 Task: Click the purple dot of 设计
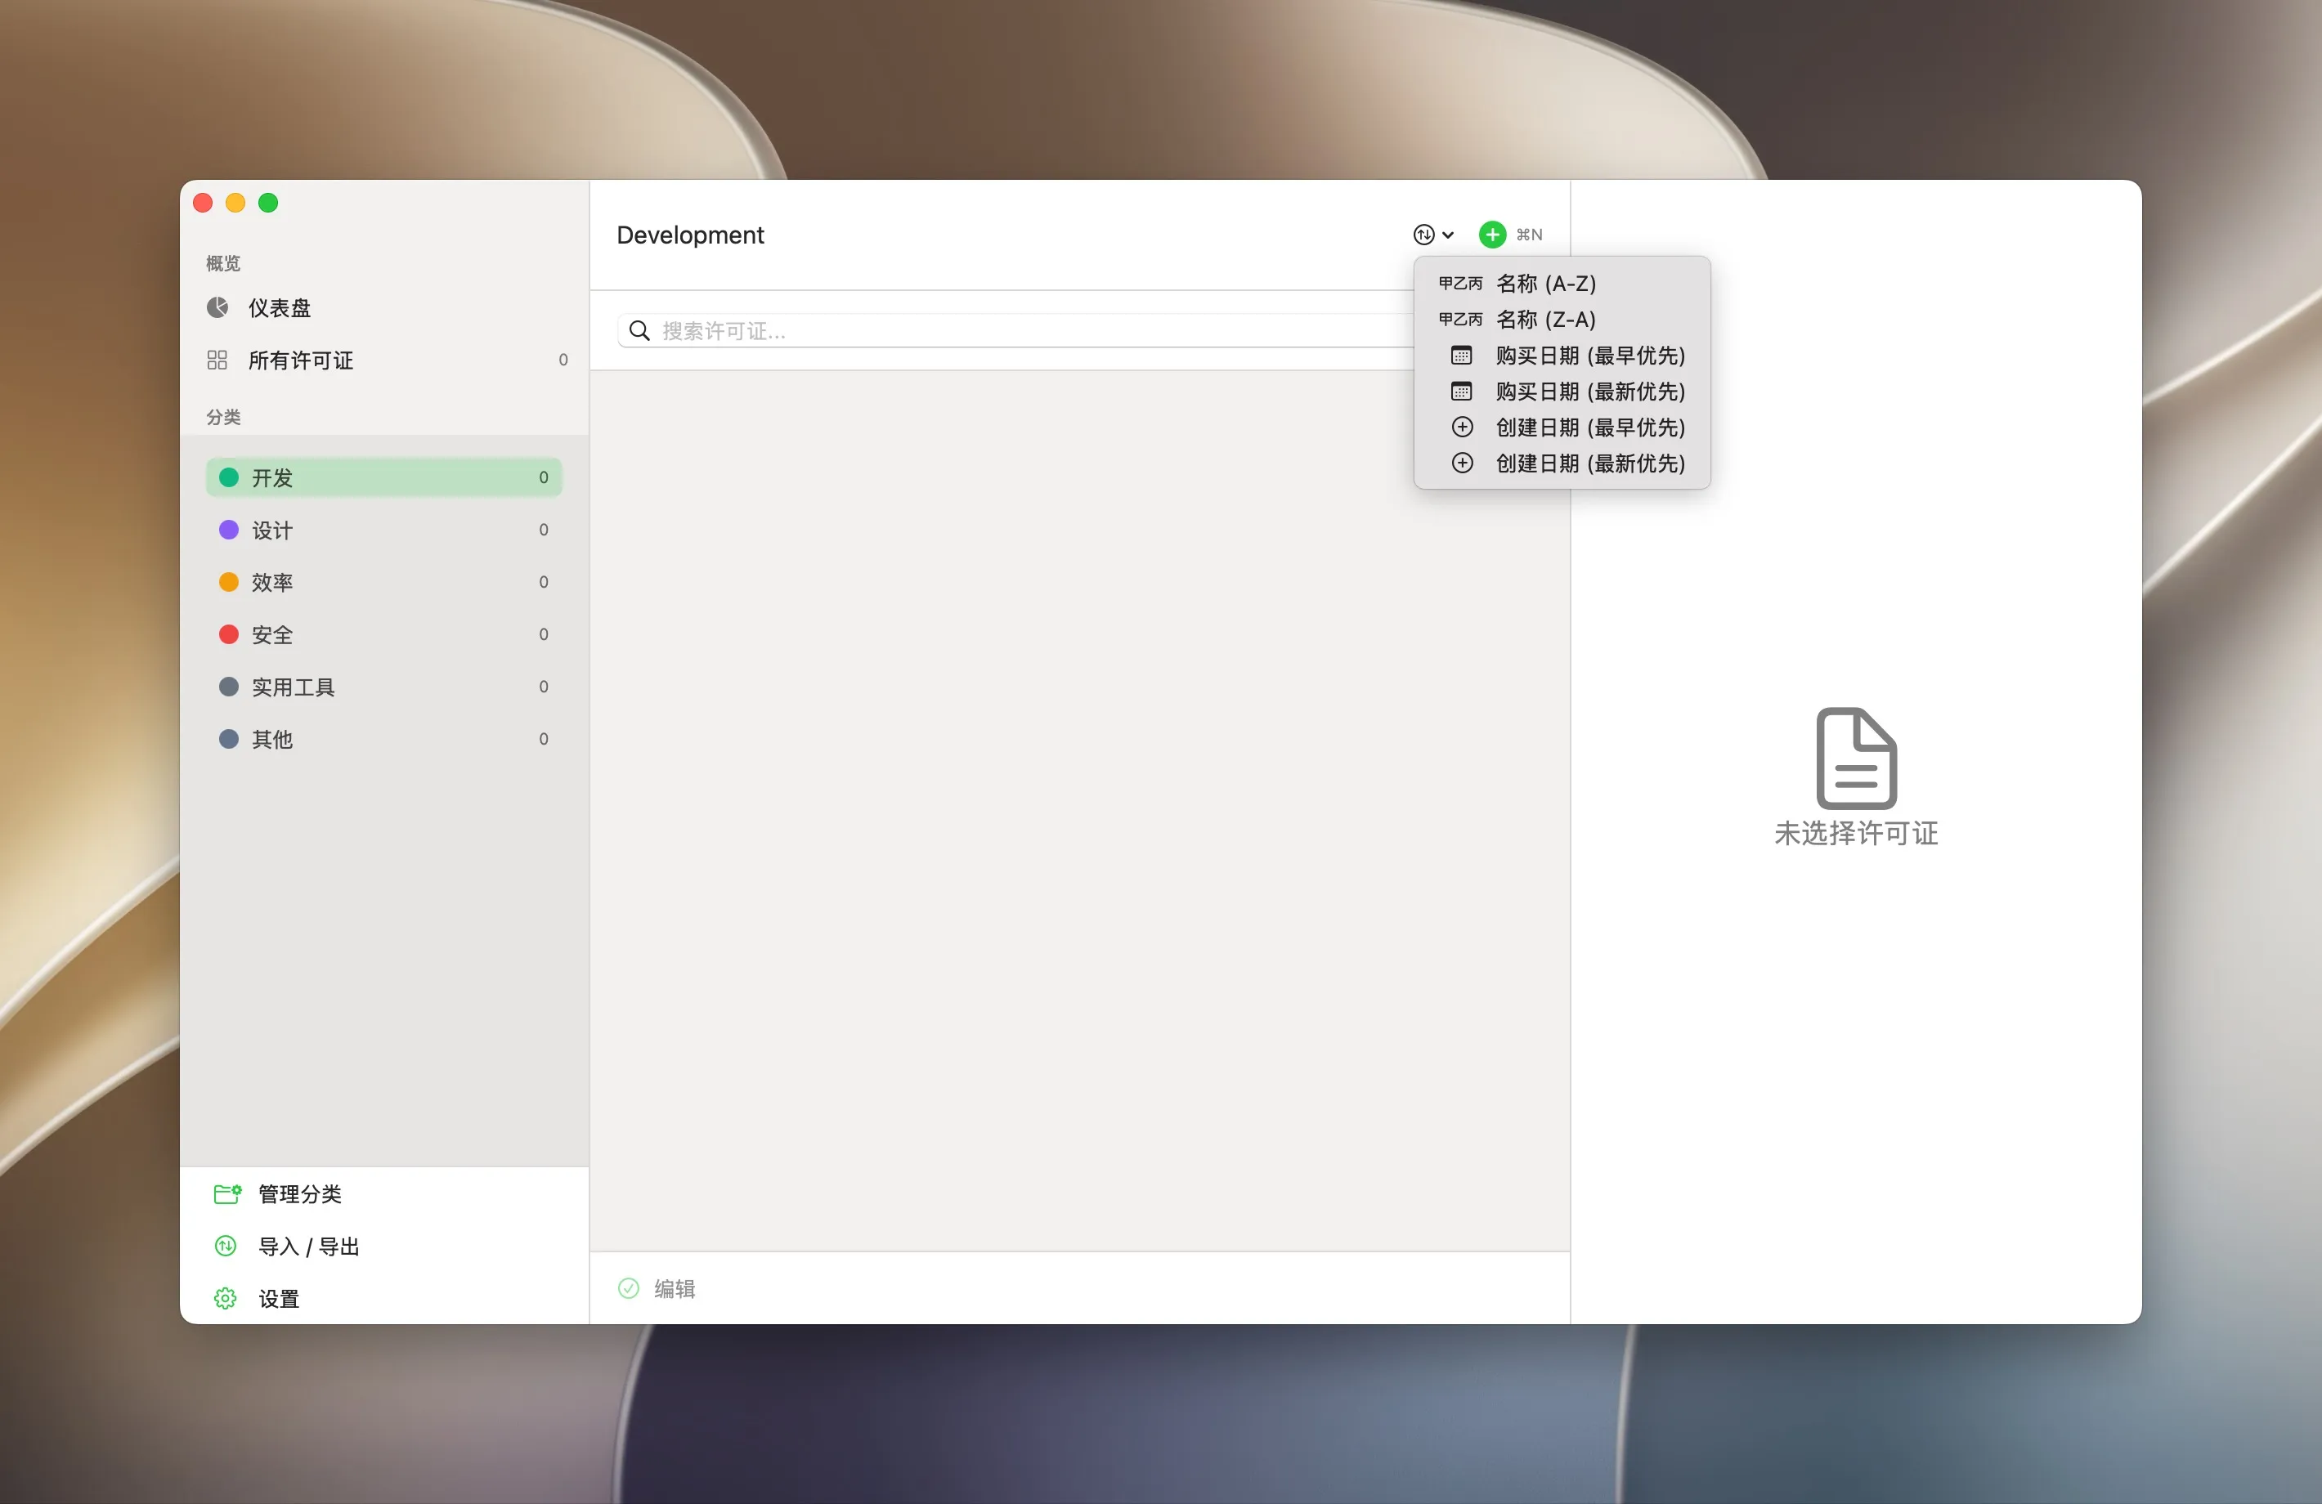pyautogui.click(x=228, y=530)
